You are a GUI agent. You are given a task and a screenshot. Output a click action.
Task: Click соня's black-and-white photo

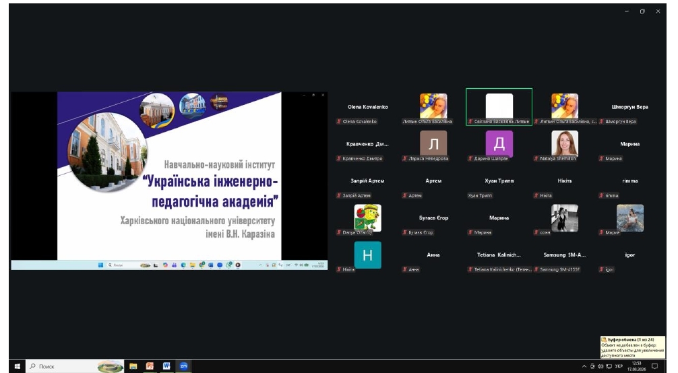pyautogui.click(x=565, y=217)
